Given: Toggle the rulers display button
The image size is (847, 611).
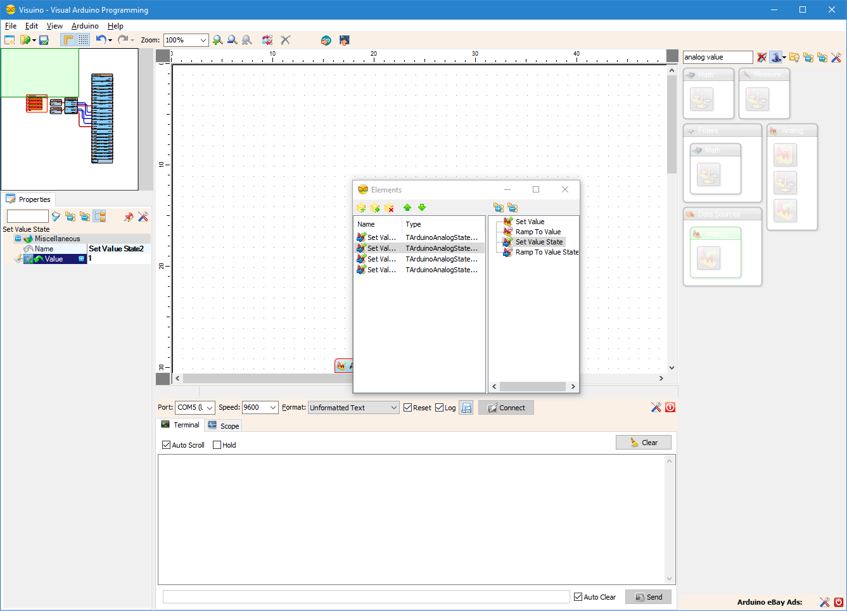Looking at the screenshot, I should (68, 40).
